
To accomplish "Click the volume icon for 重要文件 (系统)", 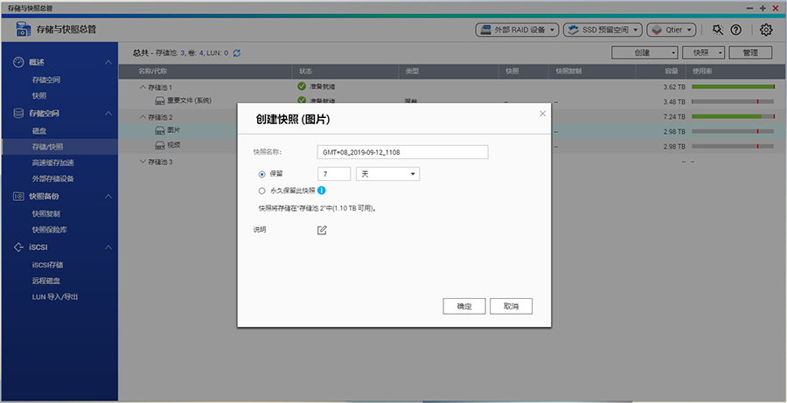I will coord(160,101).
